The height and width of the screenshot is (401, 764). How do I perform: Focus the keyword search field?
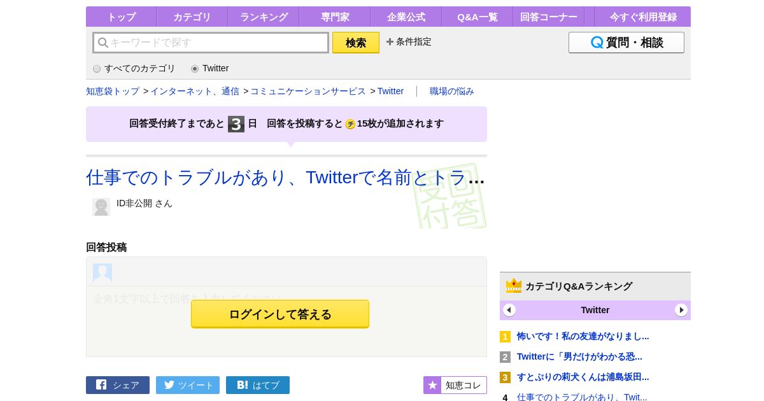pos(211,43)
